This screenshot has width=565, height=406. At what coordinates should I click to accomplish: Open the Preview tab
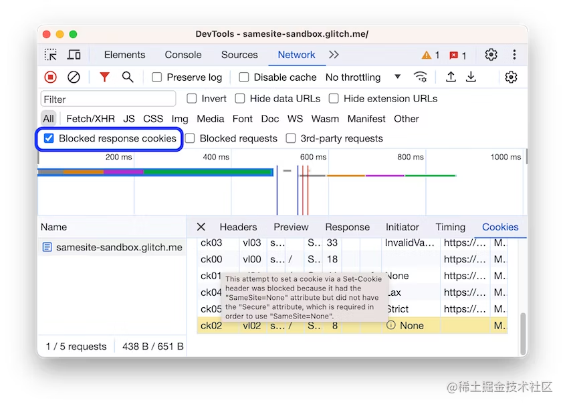[291, 227]
